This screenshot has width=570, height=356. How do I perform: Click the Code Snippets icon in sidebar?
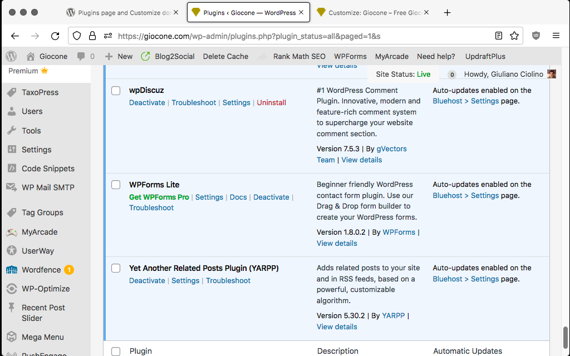(x=12, y=168)
